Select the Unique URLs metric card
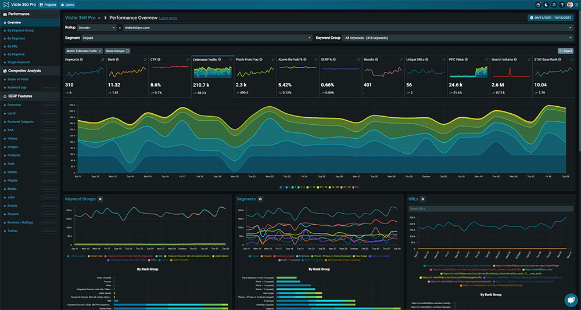 tap(425, 77)
